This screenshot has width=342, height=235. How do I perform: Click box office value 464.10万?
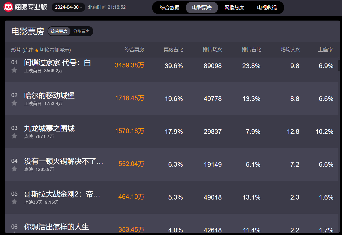(131, 197)
